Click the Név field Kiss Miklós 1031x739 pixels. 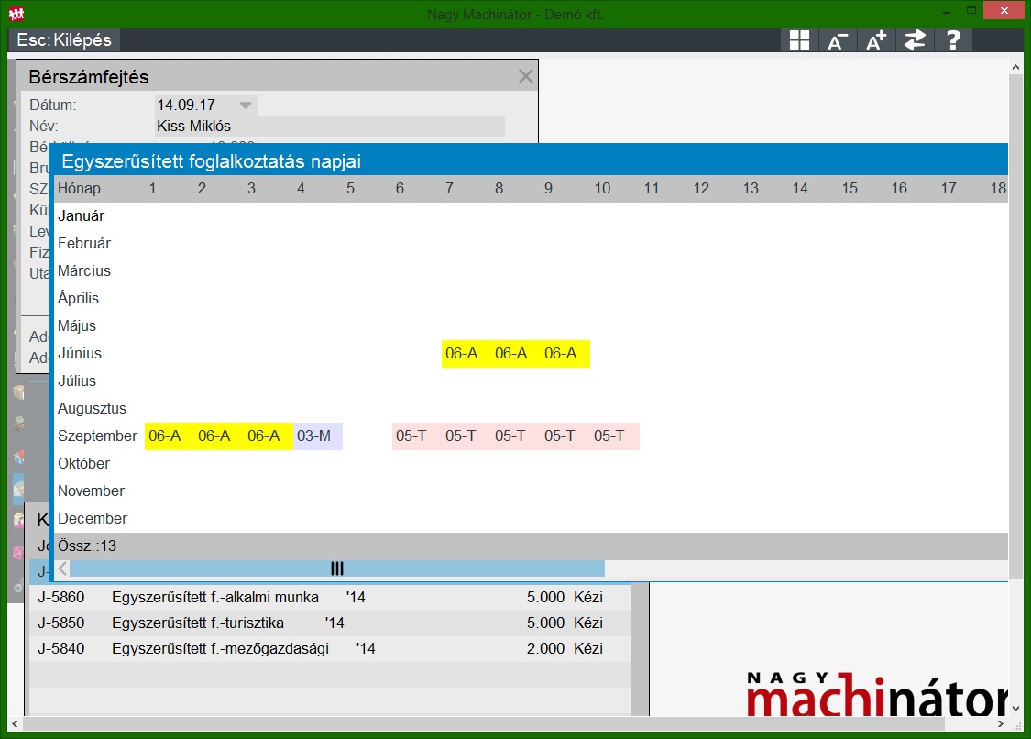click(329, 127)
